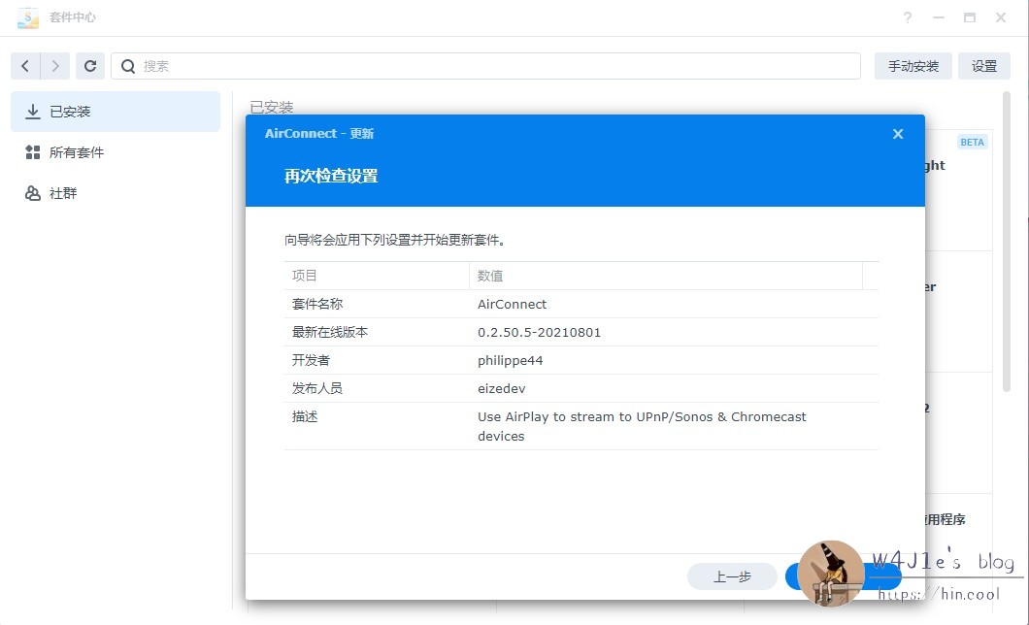This screenshot has width=1029, height=625.
Task: Click the refresh icon in the toolbar
Action: point(89,65)
